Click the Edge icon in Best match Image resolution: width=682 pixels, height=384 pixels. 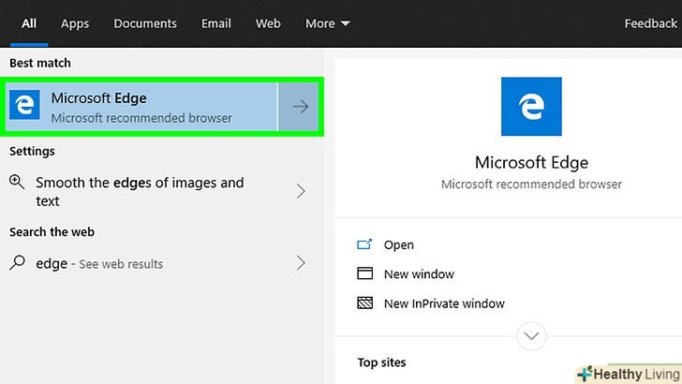[24, 107]
